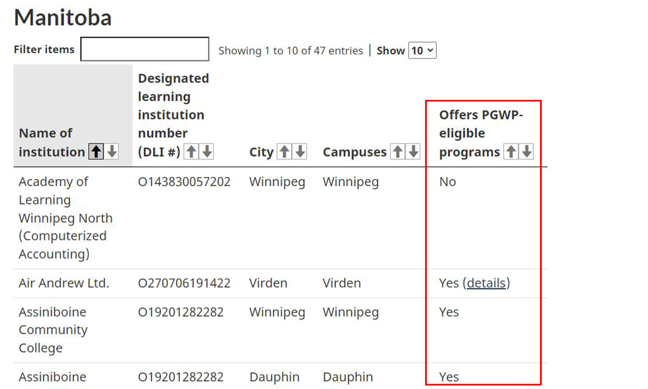Click the DLI # ascending sort arrow

[191, 151]
